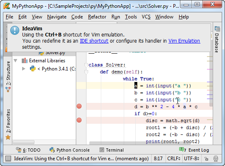The height and width of the screenshot is (166, 225).
Task: Open UTF-8 encoding dropdown
Action: 192,159
